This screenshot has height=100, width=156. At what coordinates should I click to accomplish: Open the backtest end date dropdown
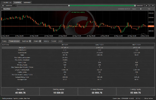[140, 5]
